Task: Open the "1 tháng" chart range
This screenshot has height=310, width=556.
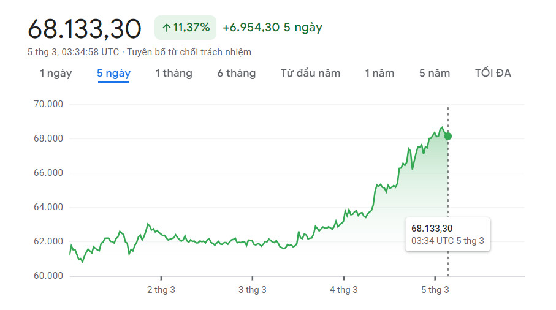Action: 173,73
